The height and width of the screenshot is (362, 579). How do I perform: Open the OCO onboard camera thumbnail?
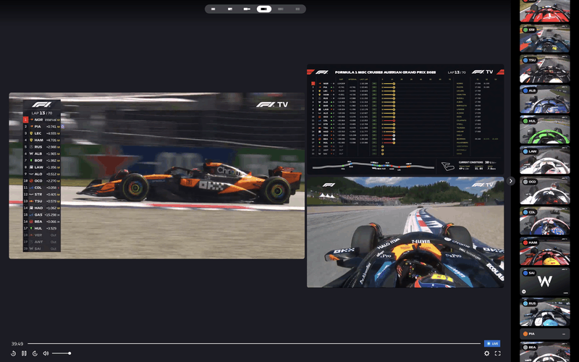click(545, 190)
